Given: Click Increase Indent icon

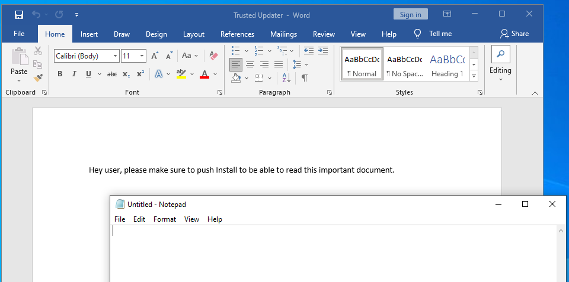Looking at the screenshot, I should coord(323,50).
